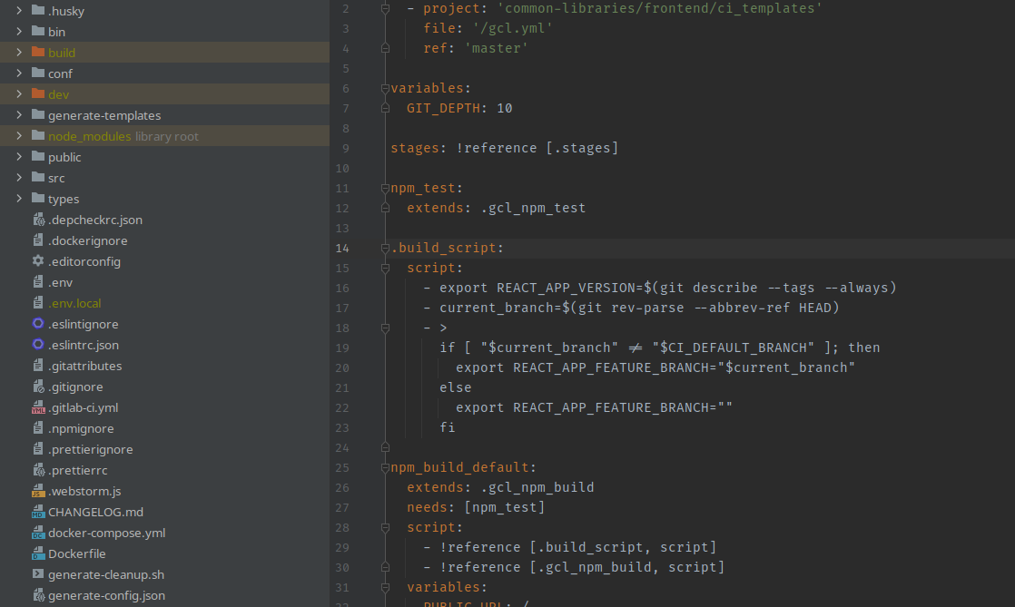Collapse the npm_build_default block at line 25
This screenshot has width=1015, height=607.
click(x=385, y=467)
